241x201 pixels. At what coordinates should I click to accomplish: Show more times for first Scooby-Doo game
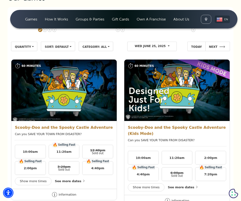coord(33,181)
